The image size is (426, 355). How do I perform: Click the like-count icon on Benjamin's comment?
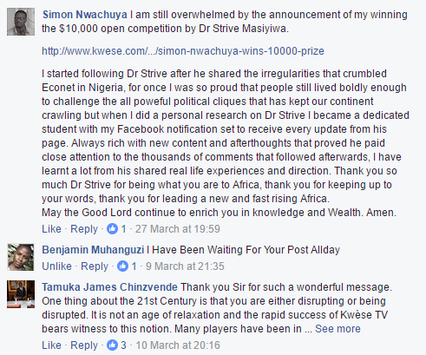tap(122, 266)
